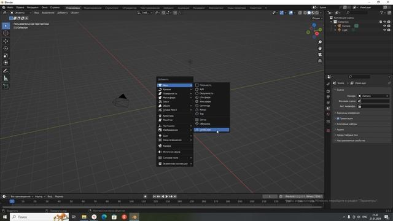Expand the Keying Sets panel
Screen dimensions: 393x221
[346, 124]
